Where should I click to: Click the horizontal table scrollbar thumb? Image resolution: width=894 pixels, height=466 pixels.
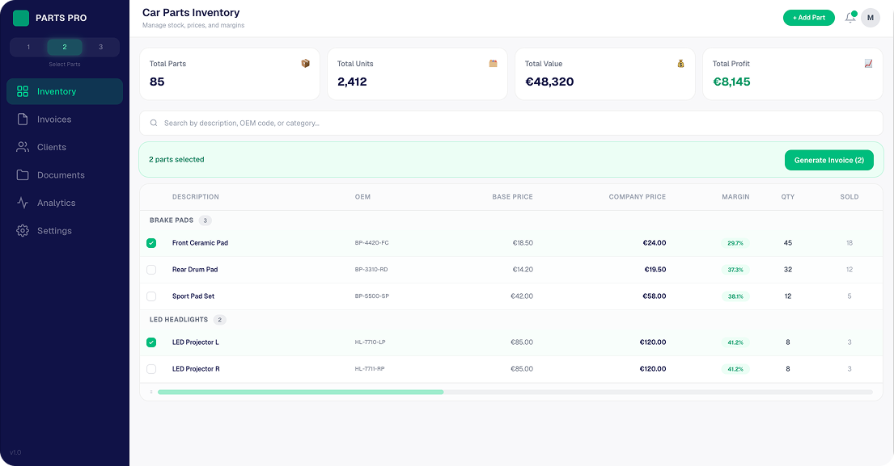coord(300,392)
